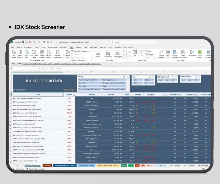
Task: Open the Industry column filter dropdown
Action: click(x=107, y=95)
